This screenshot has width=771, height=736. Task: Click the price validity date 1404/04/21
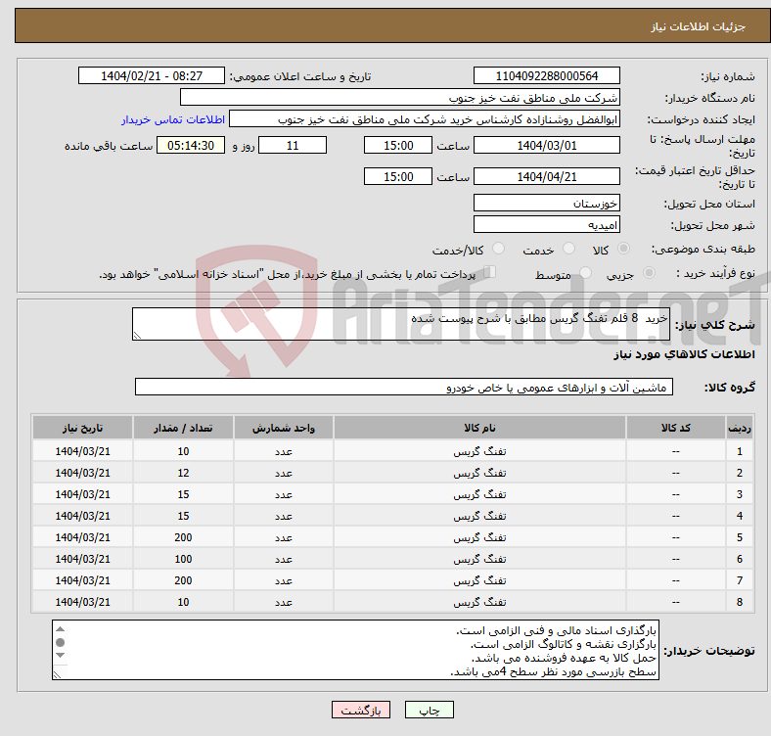coord(546,176)
